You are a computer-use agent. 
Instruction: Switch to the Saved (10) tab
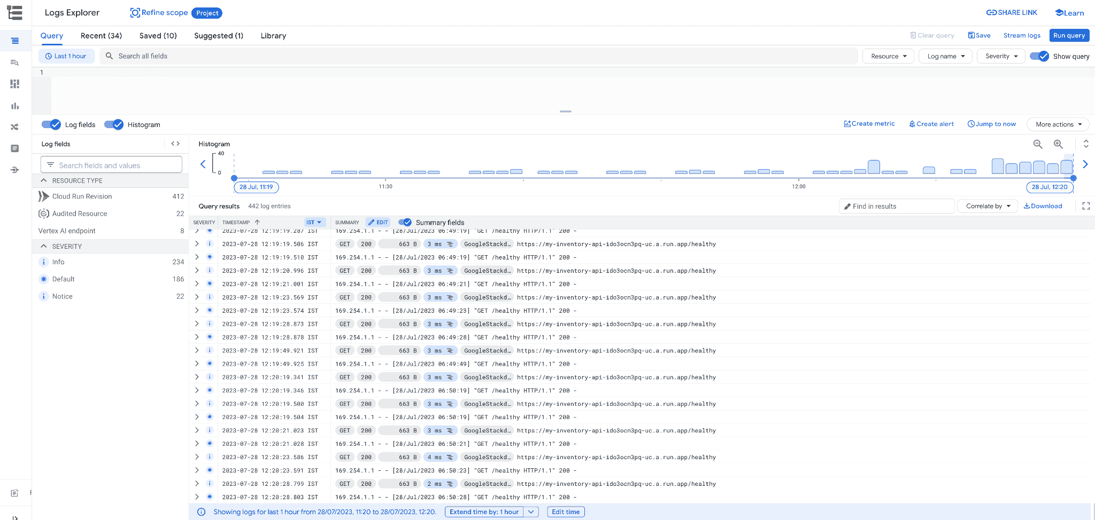tap(158, 36)
